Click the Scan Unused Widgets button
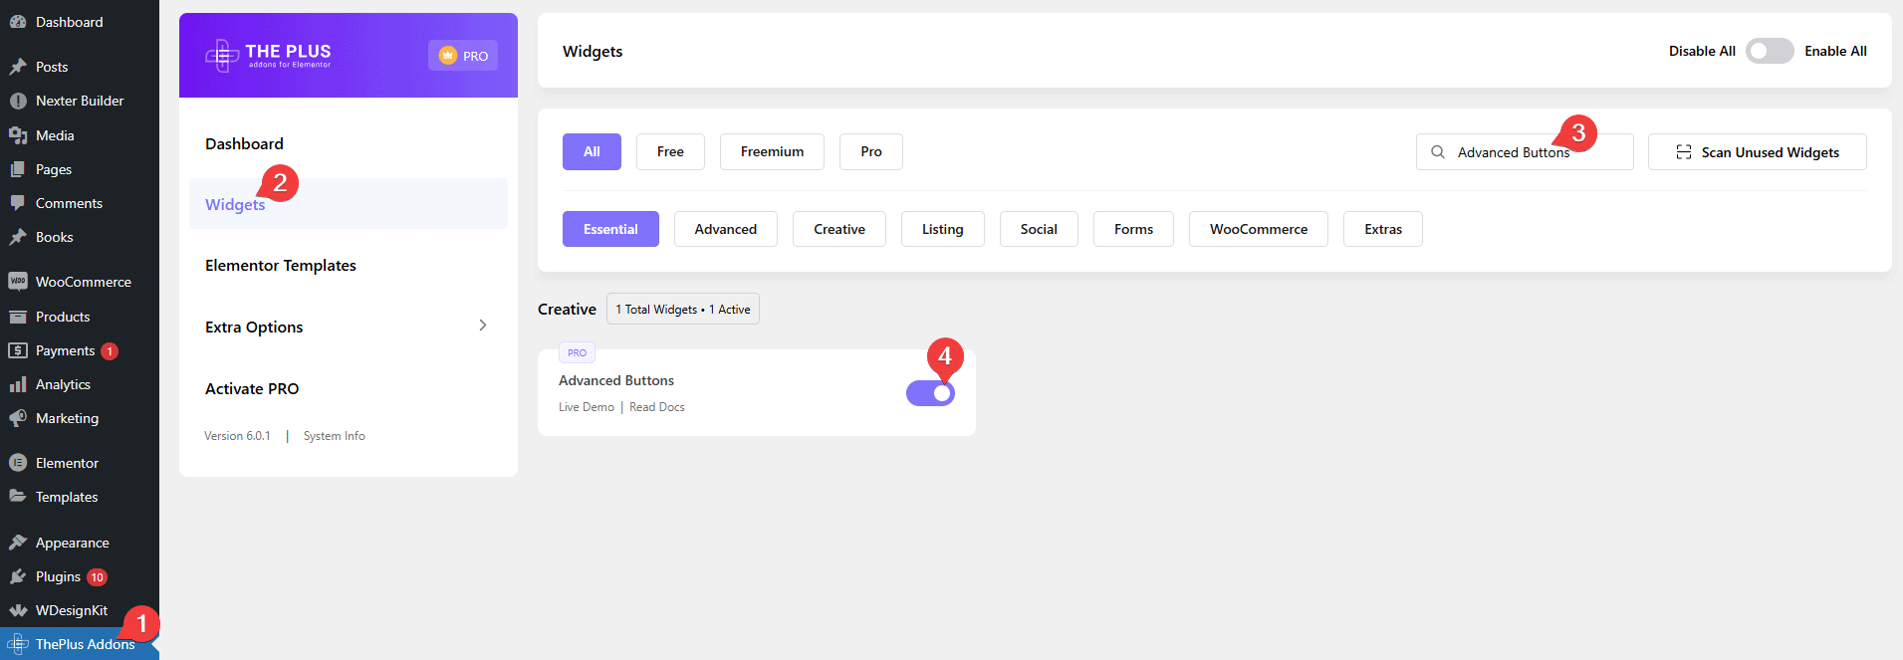 1757,152
